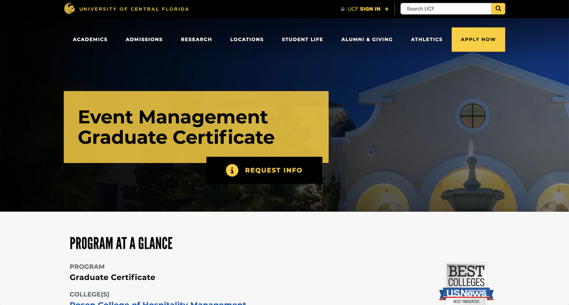Open the US News Best Colleges badge

coord(466,284)
